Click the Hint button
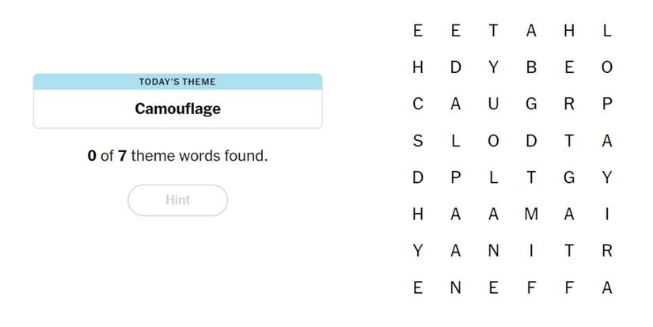Image resolution: width=653 pixels, height=327 pixels. (177, 200)
